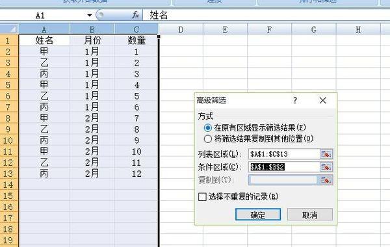Image resolution: width=390 pixels, height=247 pixels.
Task: Select column G header
Action: [314, 29]
